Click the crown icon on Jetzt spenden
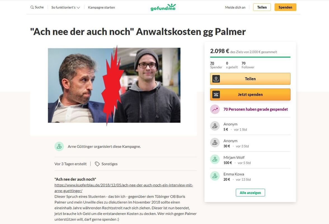Screen dimensions: 329x224 pyautogui.click(x=216, y=95)
